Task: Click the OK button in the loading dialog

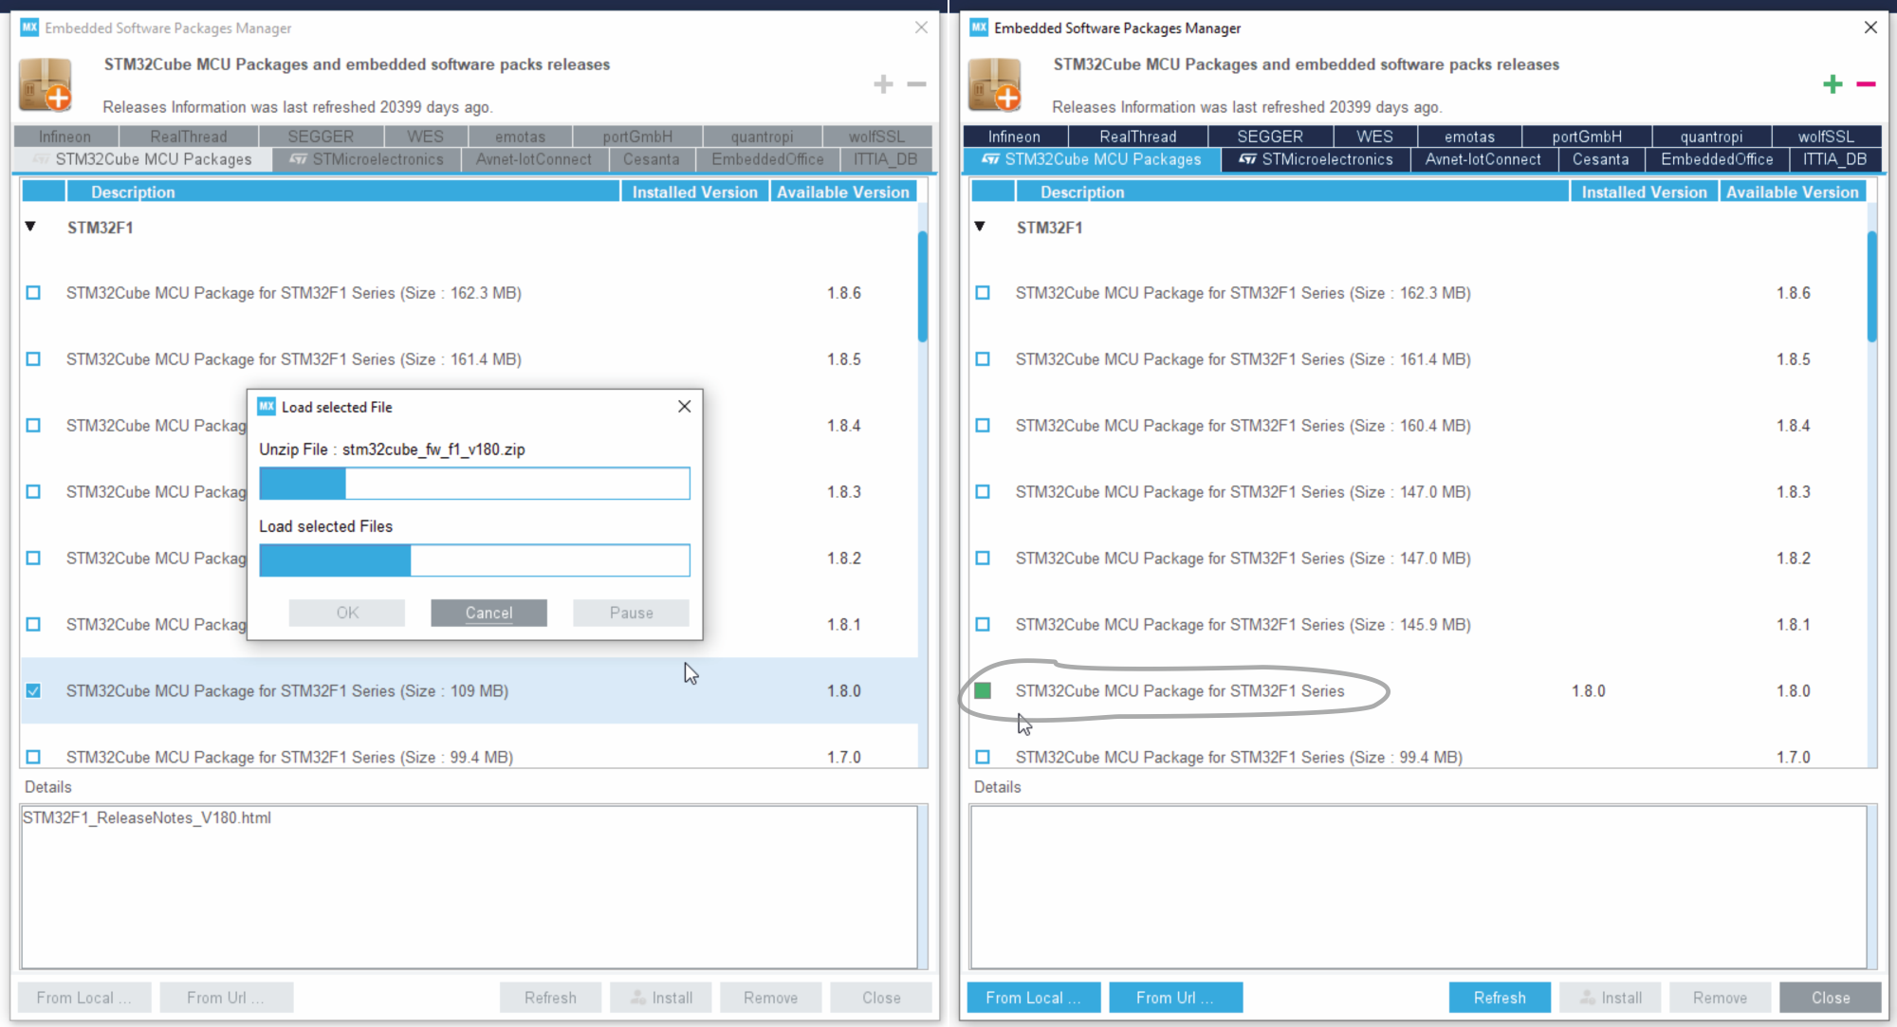Action: [347, 613]
